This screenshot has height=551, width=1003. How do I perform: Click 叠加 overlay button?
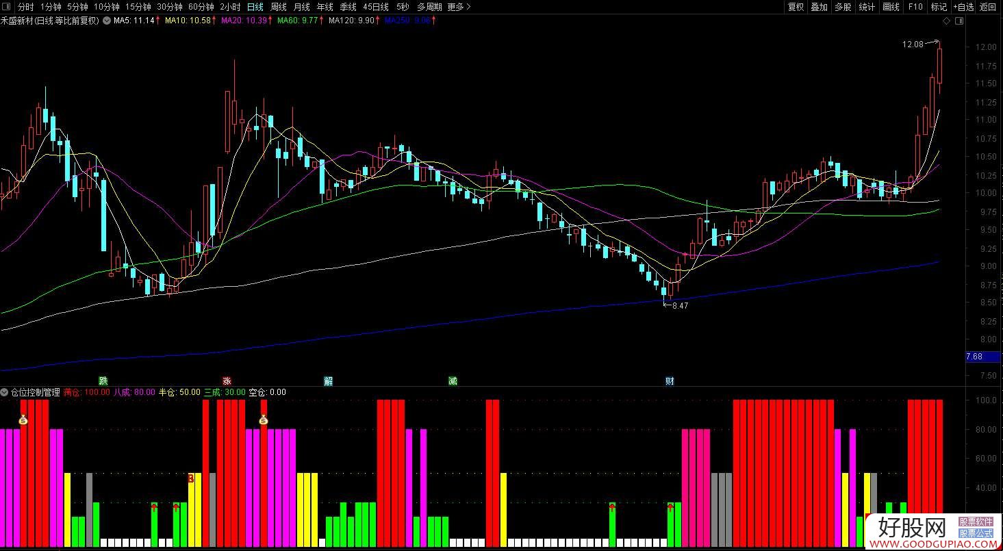point(819,7)
